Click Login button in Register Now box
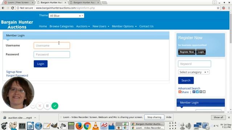This screenshot has height=130, width=232. pyautogui.click(x=201, y=52)
